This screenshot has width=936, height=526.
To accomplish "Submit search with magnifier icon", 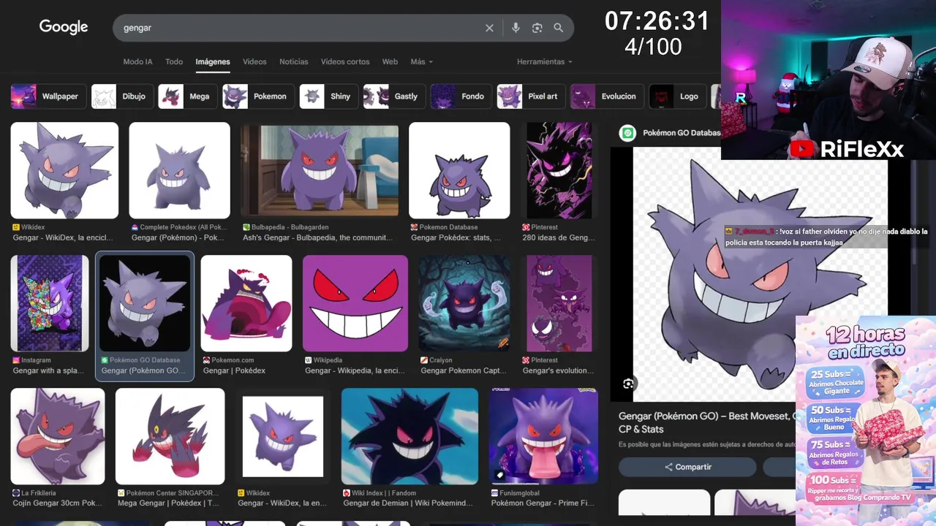I will [559, 28].
